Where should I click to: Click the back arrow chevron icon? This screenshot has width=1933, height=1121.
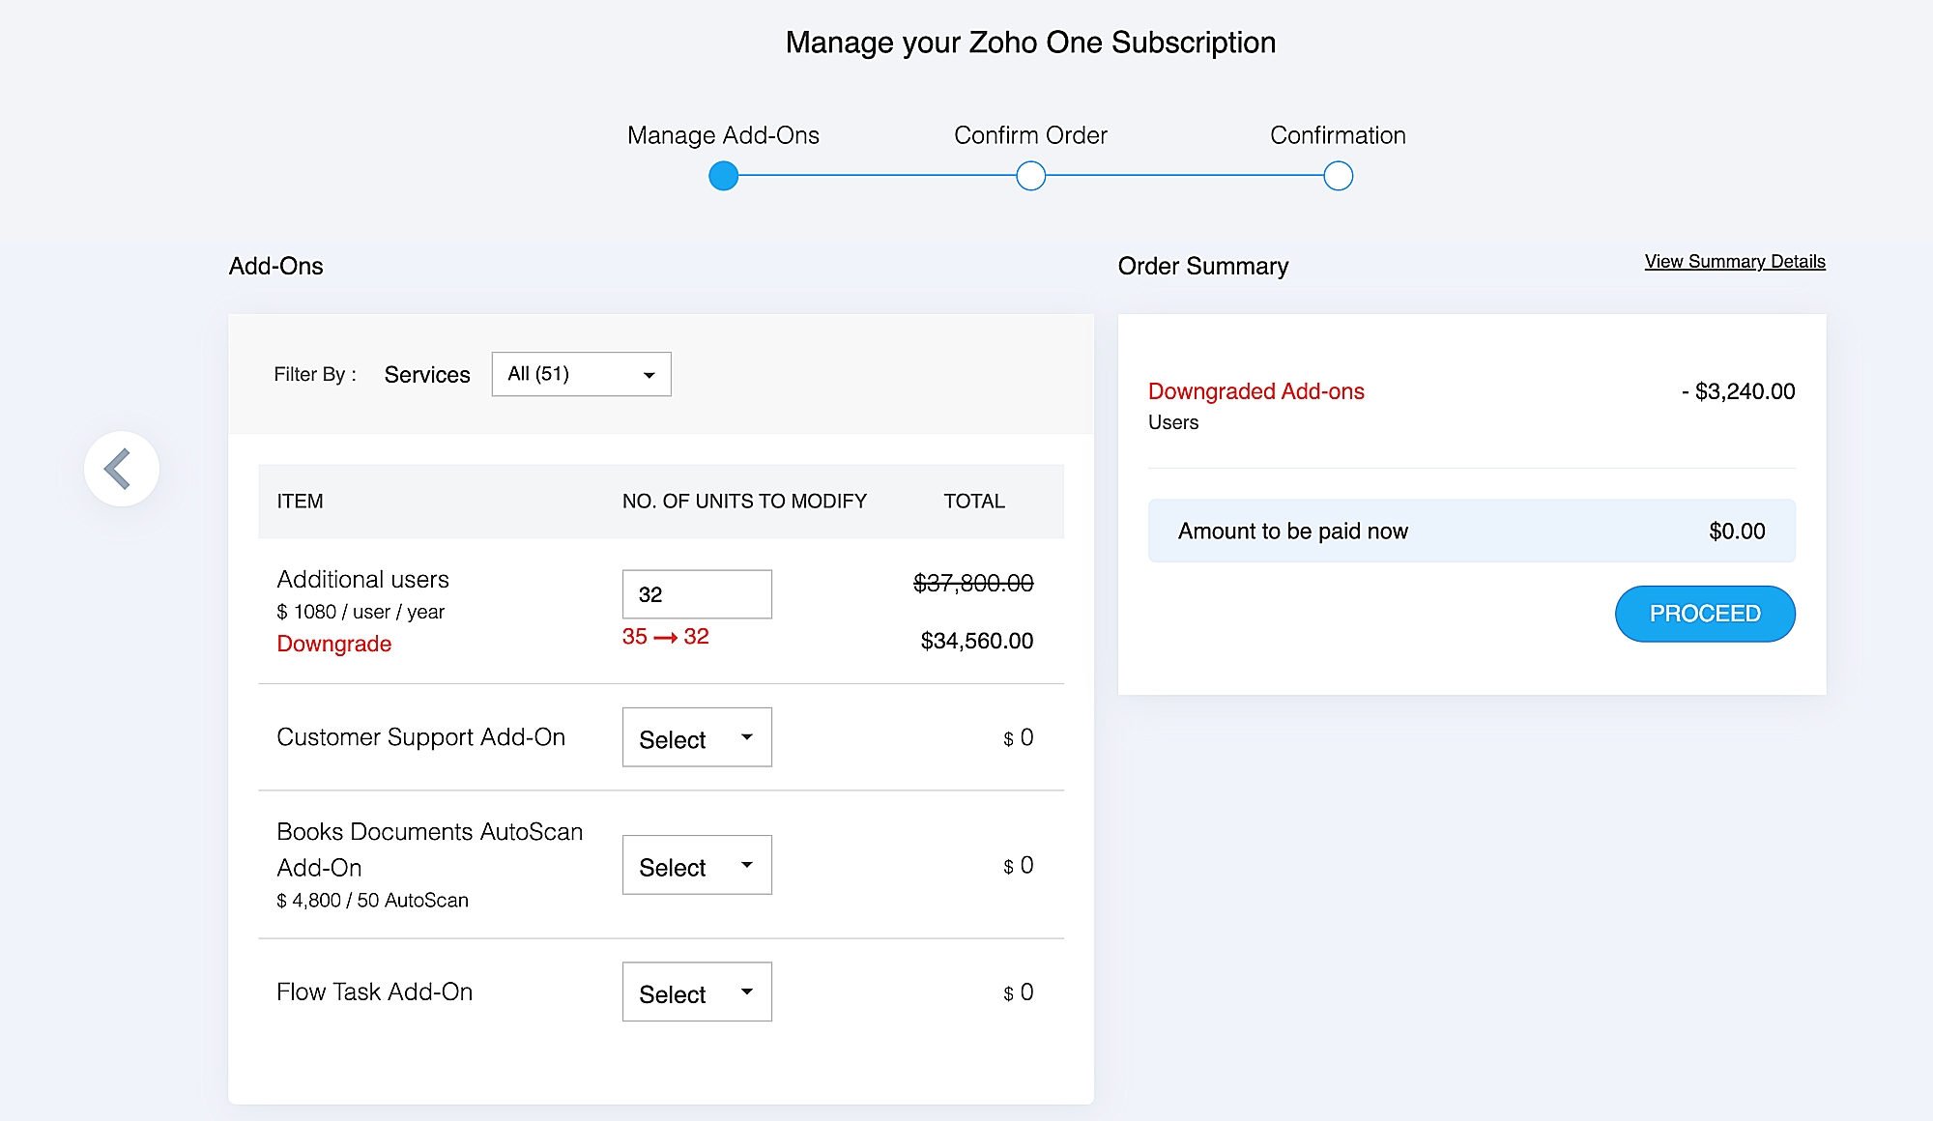pos(119,470)
